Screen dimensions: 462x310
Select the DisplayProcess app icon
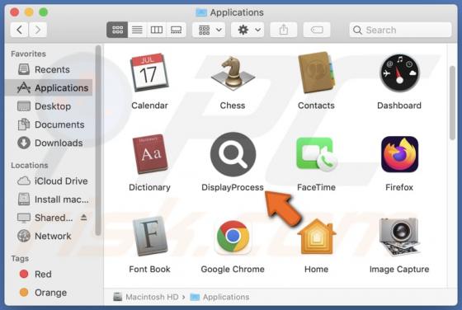pyautogui.click(x=233, y=154)
